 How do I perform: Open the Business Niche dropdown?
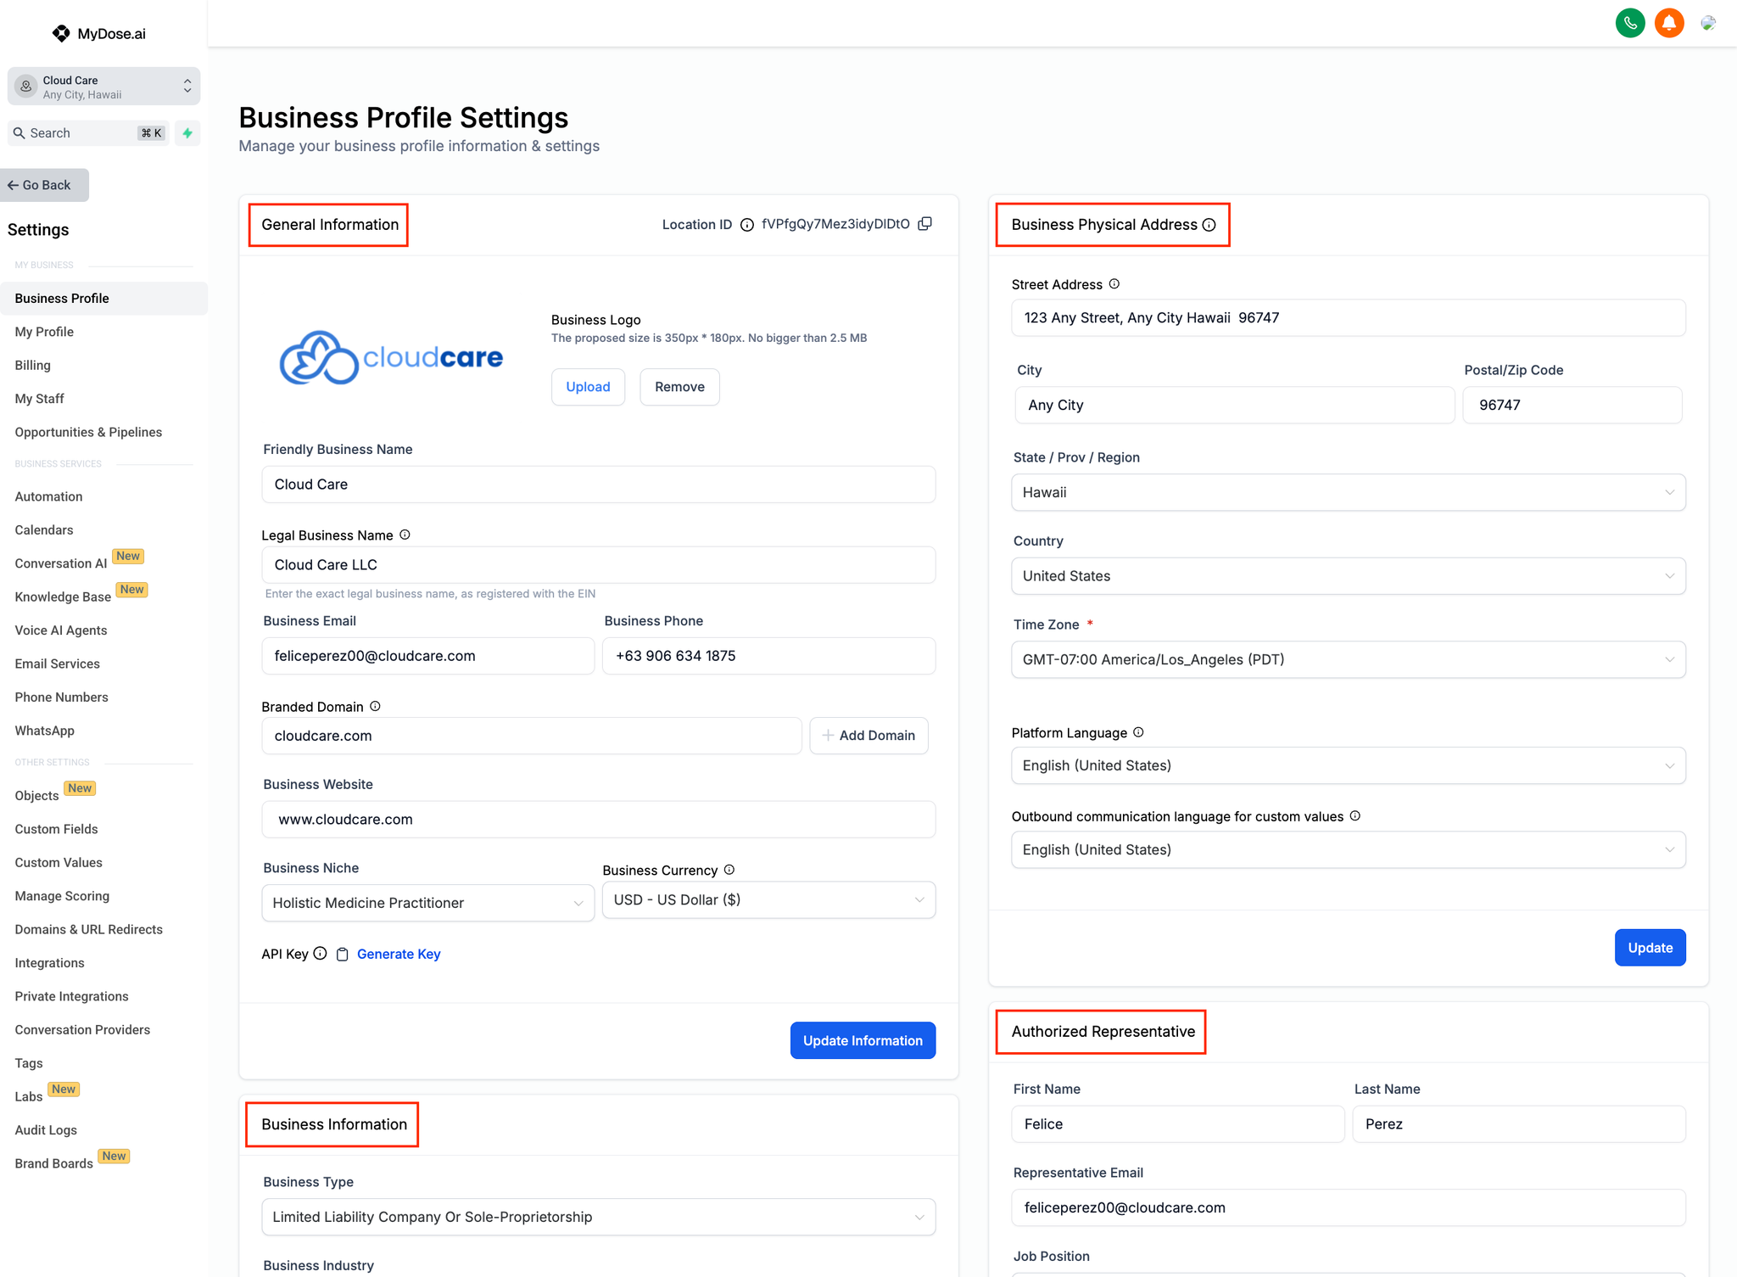[427, 903]
